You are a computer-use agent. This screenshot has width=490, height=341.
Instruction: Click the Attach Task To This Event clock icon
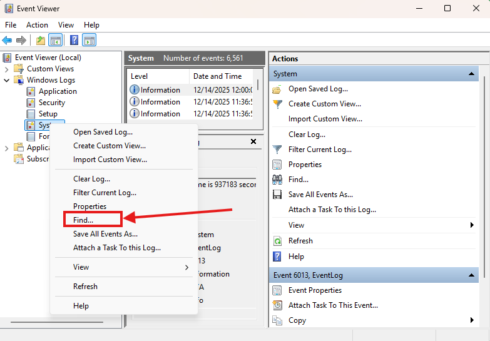click(x=277, y=305)
